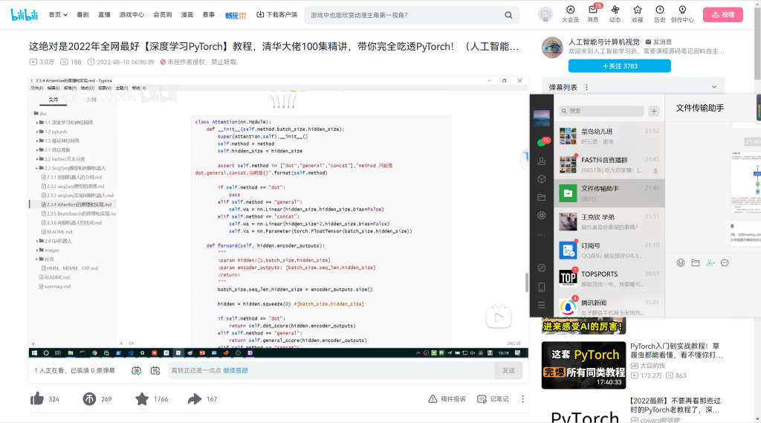Click 发消息 next to uploader name
The height and width of the screenshot is (423, 761).
(658, 42)
